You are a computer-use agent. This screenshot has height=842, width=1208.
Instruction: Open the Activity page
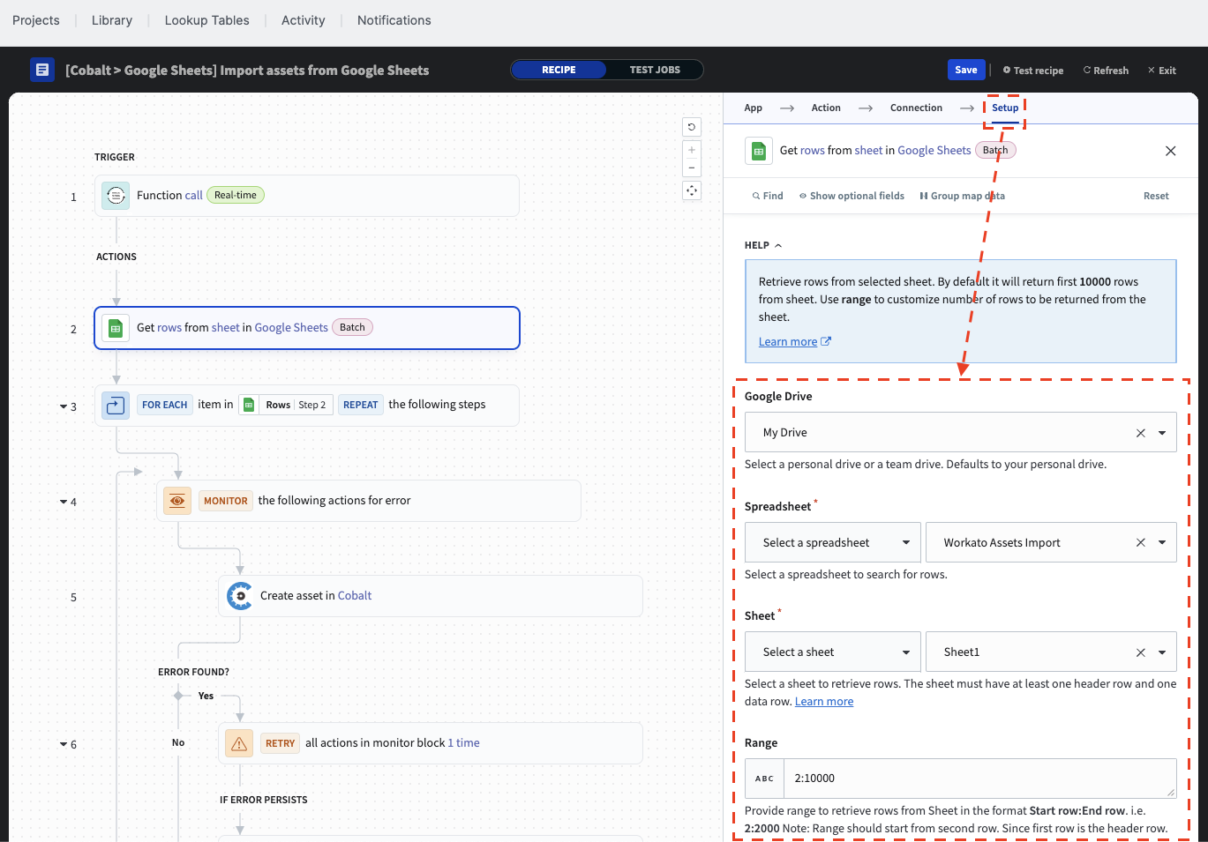click(304, 20)
